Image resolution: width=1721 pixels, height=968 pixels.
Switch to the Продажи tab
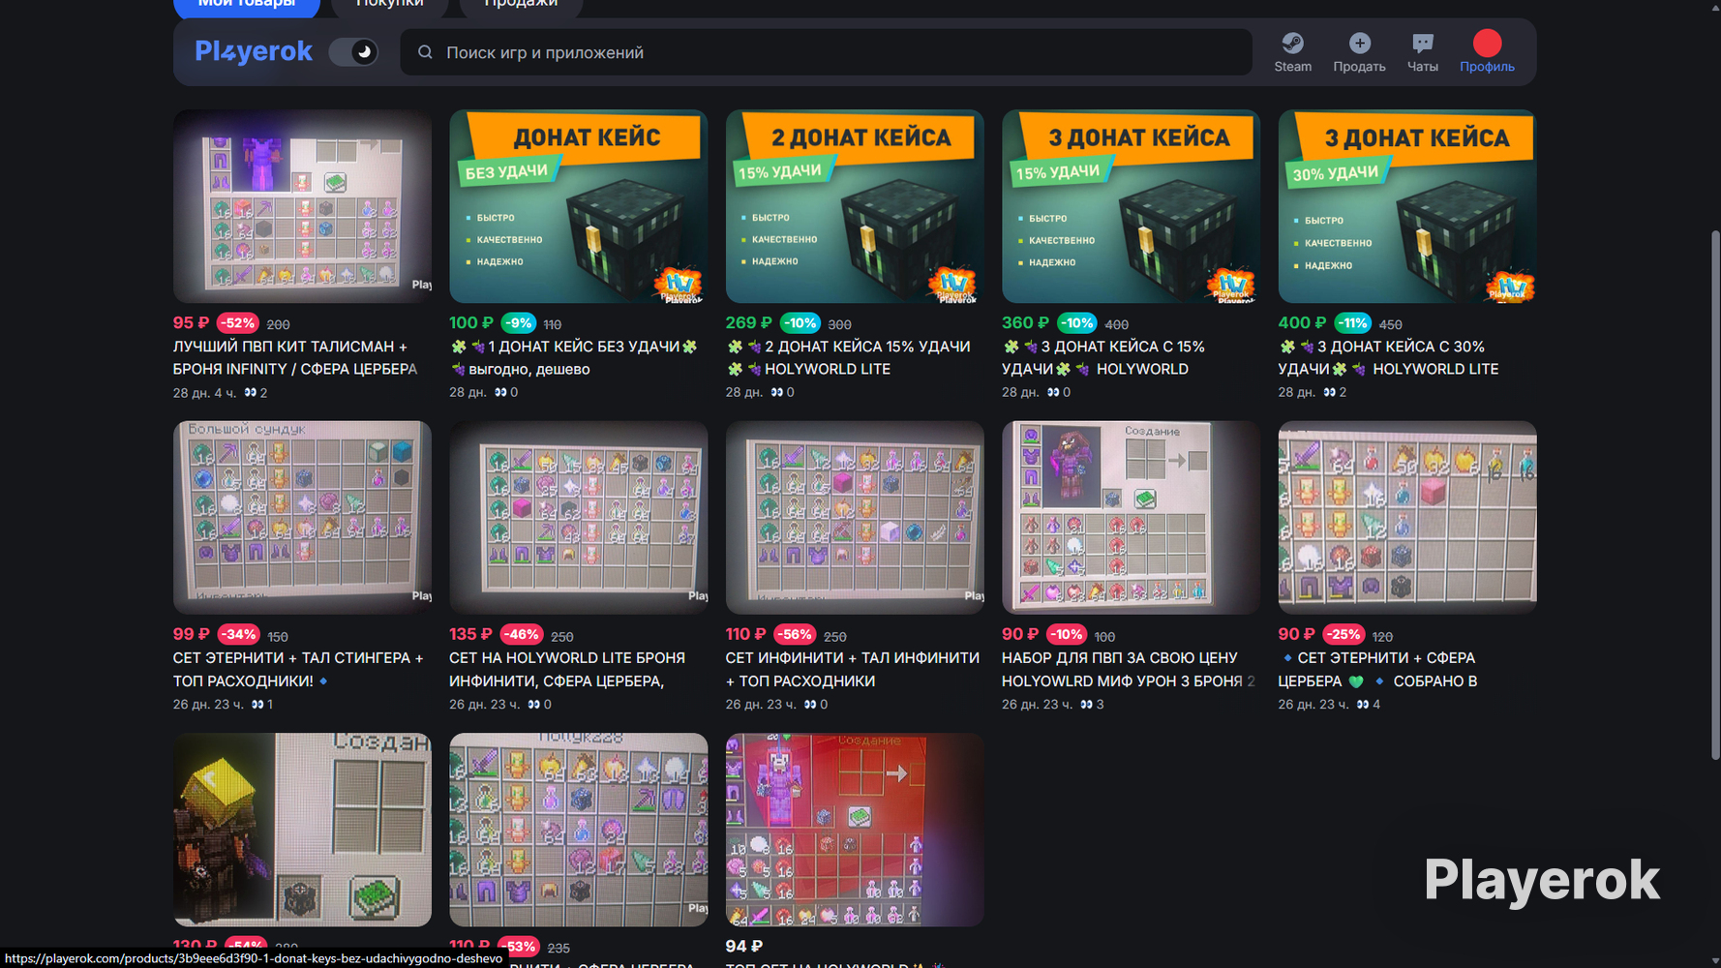pos(521,5)
